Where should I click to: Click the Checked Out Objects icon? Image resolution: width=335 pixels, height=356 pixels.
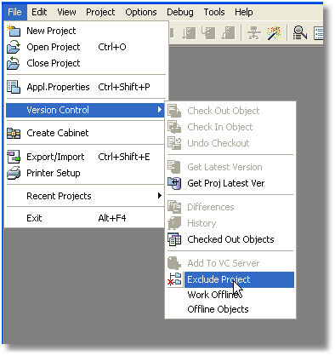[x=174, y=239]
